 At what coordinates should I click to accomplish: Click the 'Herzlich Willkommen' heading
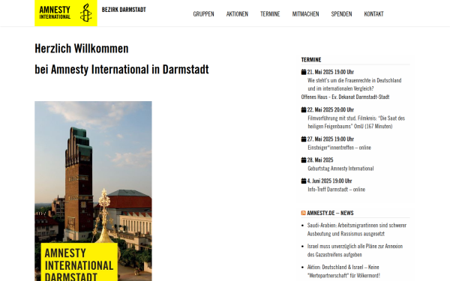82,49
